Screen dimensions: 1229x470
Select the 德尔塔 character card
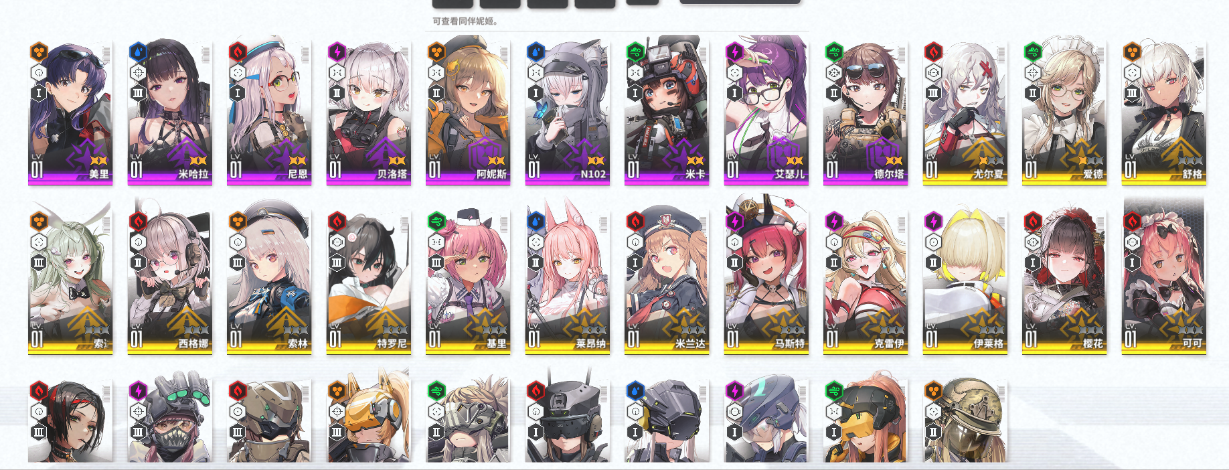click(865, 112)
